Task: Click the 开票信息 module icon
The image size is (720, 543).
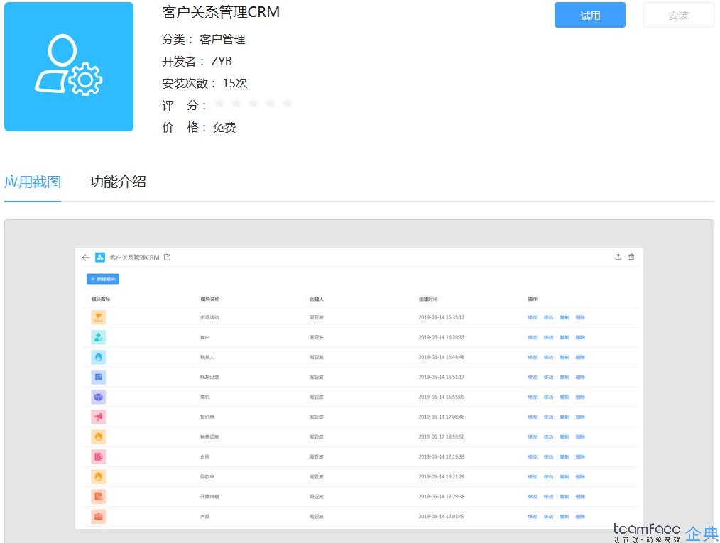Action: tap(98, 497)
